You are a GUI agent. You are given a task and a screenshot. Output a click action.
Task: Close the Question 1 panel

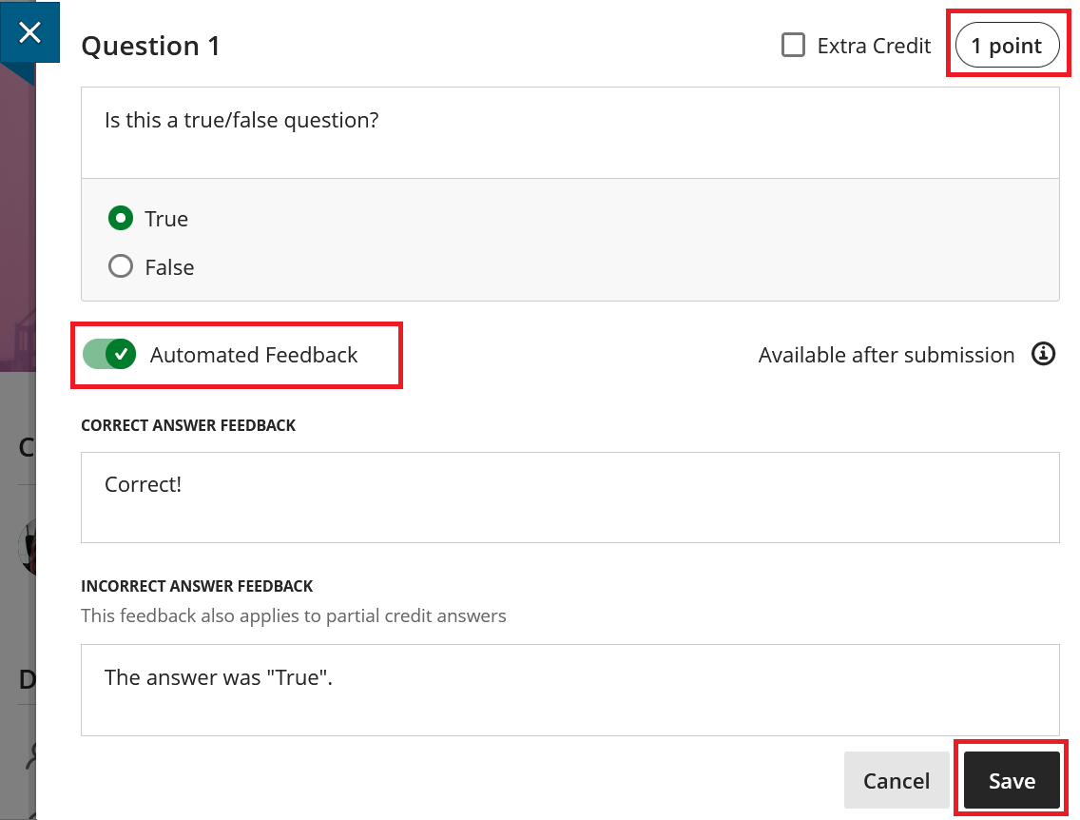[29, 31]
